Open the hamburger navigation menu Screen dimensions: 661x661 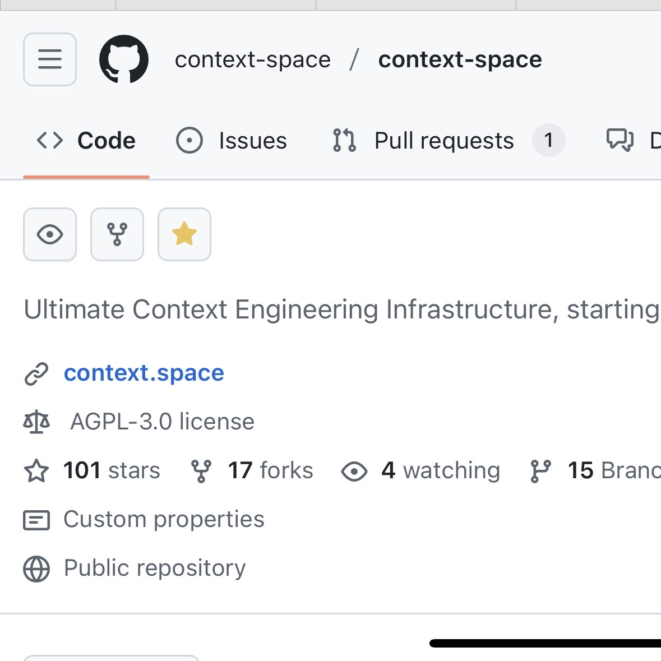pyautogui.click(x=50, y=59)
